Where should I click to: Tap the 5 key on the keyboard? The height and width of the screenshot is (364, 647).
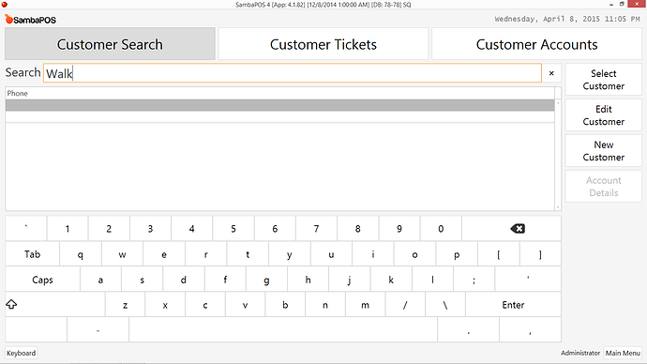coord(233,228)
